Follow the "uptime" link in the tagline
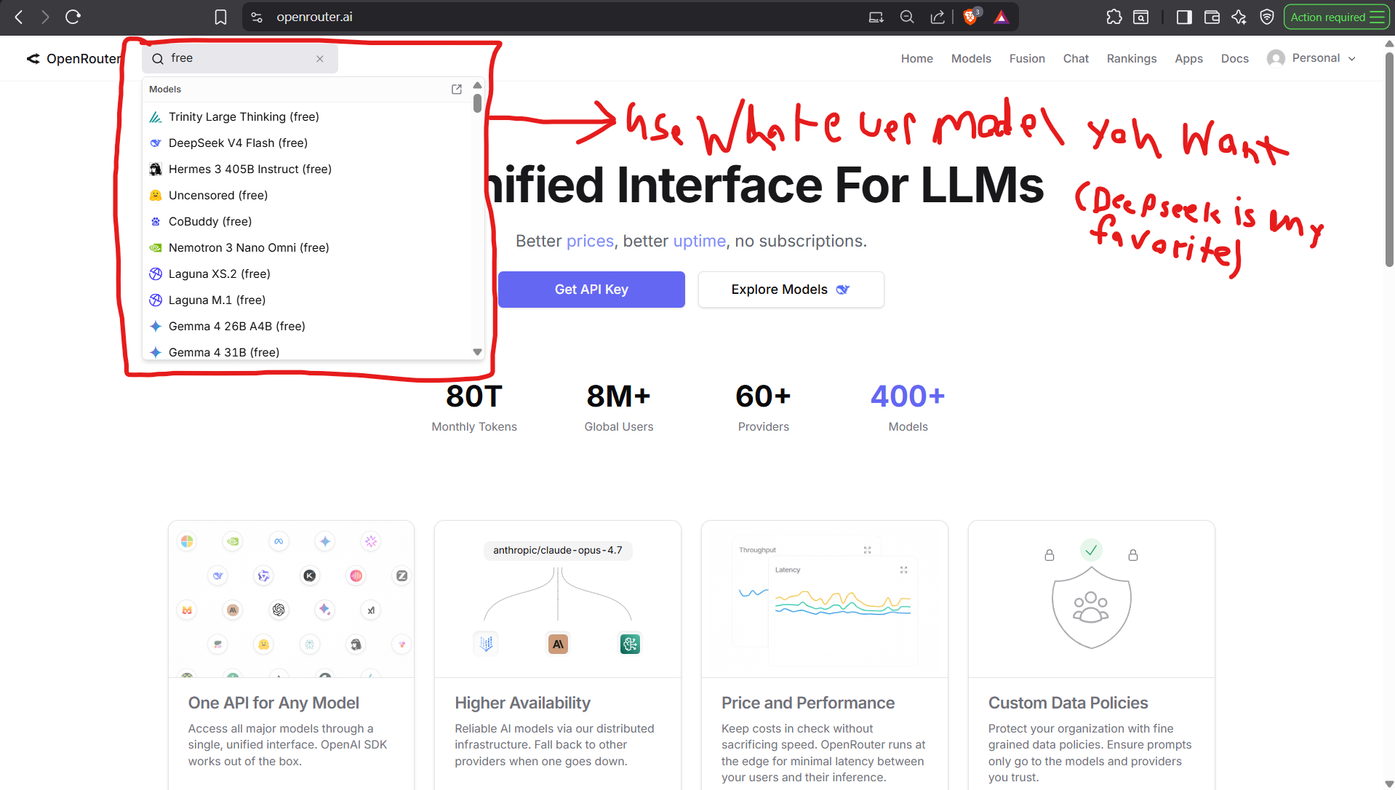This screenshot has height=790, width=1395. tap(699, 241)
